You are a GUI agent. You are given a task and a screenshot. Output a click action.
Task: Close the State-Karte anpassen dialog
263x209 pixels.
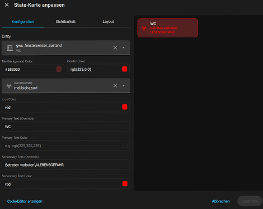pyautogui.click(x=7, y=5)
